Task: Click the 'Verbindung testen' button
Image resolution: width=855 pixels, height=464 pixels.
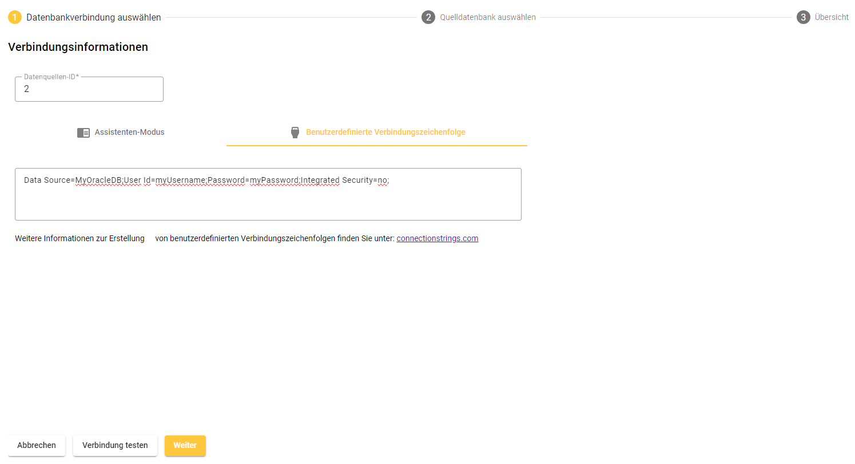Action: click(115, 446)
